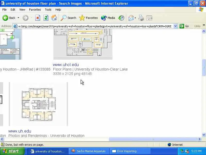Click the system tray network icon
The width and height of the screenshot is (206, 155).
187,151
